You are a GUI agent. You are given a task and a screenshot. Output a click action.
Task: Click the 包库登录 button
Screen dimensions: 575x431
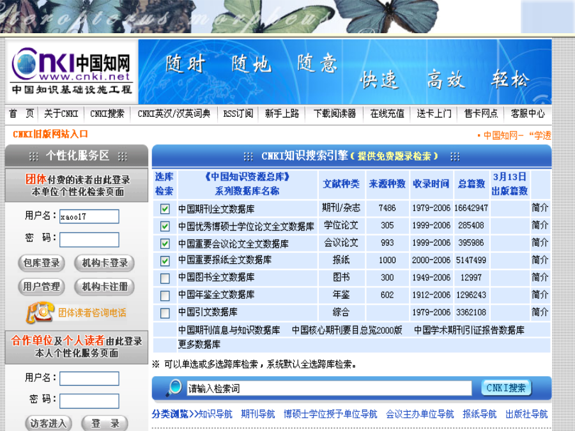(42, 263)
